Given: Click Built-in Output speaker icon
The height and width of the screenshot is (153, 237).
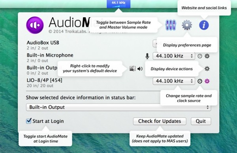Looking at the screenshot, I should pos(140,69).
